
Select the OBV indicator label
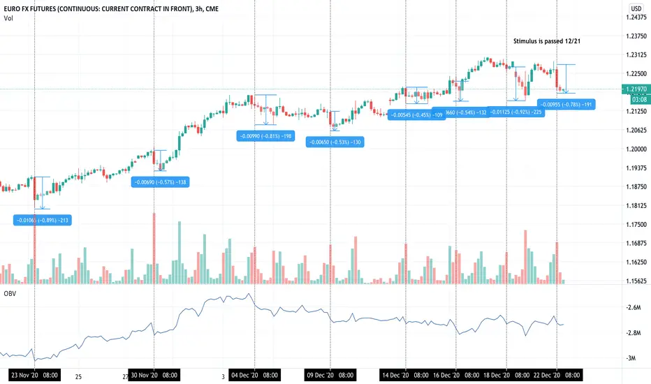click(x=10, y=293)
